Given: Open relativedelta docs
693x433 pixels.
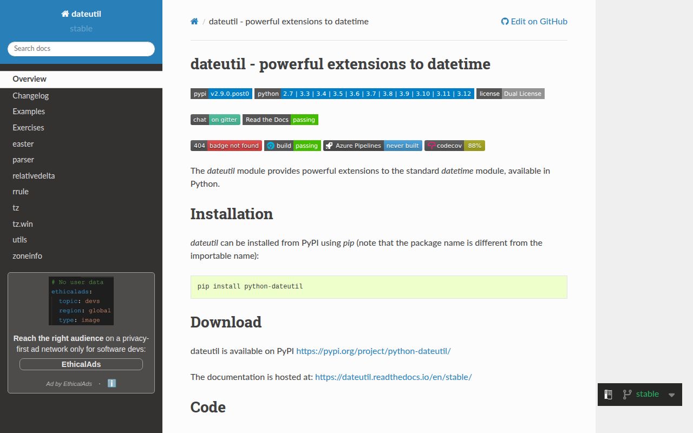Looking at the screenshot, I should tap(81, 176).
